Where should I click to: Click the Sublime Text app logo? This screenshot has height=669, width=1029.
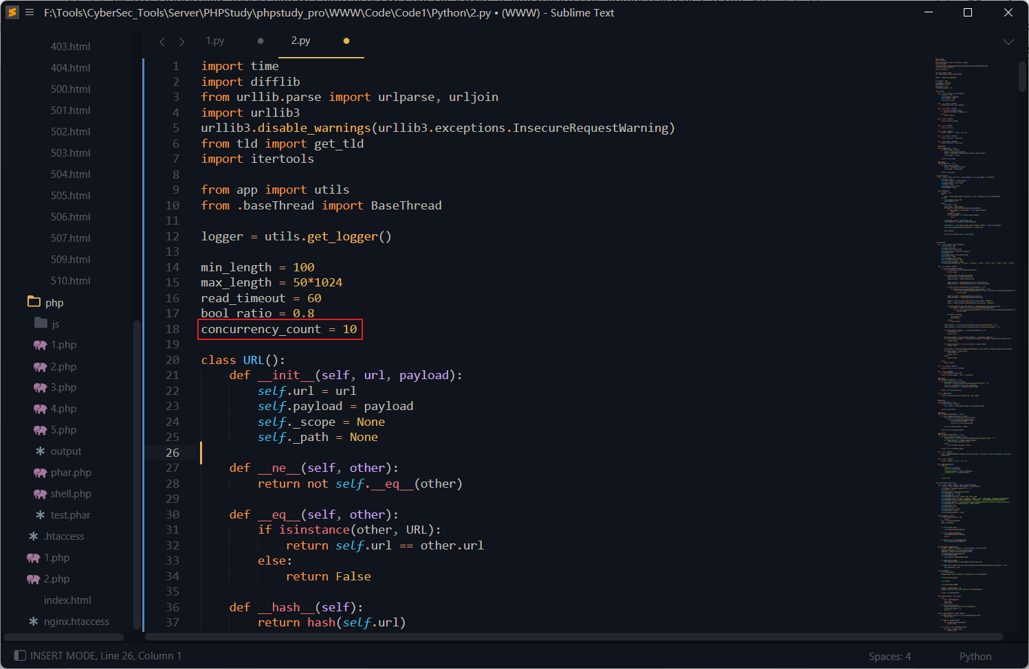(12, 12)
